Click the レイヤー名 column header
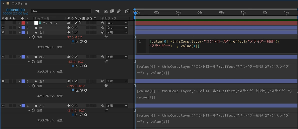Screen dimensions: 298x129 (42, 18)
